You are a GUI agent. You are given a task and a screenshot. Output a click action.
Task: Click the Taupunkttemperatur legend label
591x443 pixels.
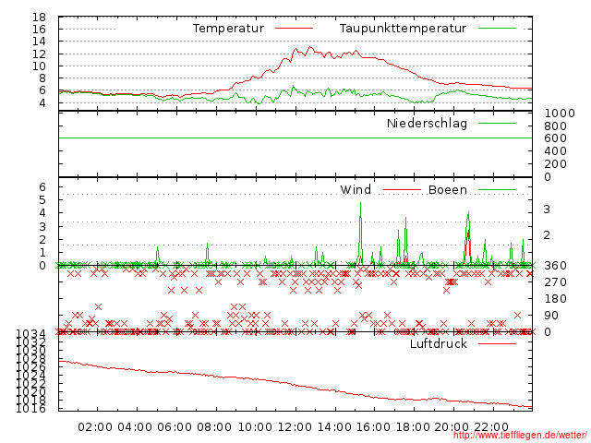(x=403, y=29)
